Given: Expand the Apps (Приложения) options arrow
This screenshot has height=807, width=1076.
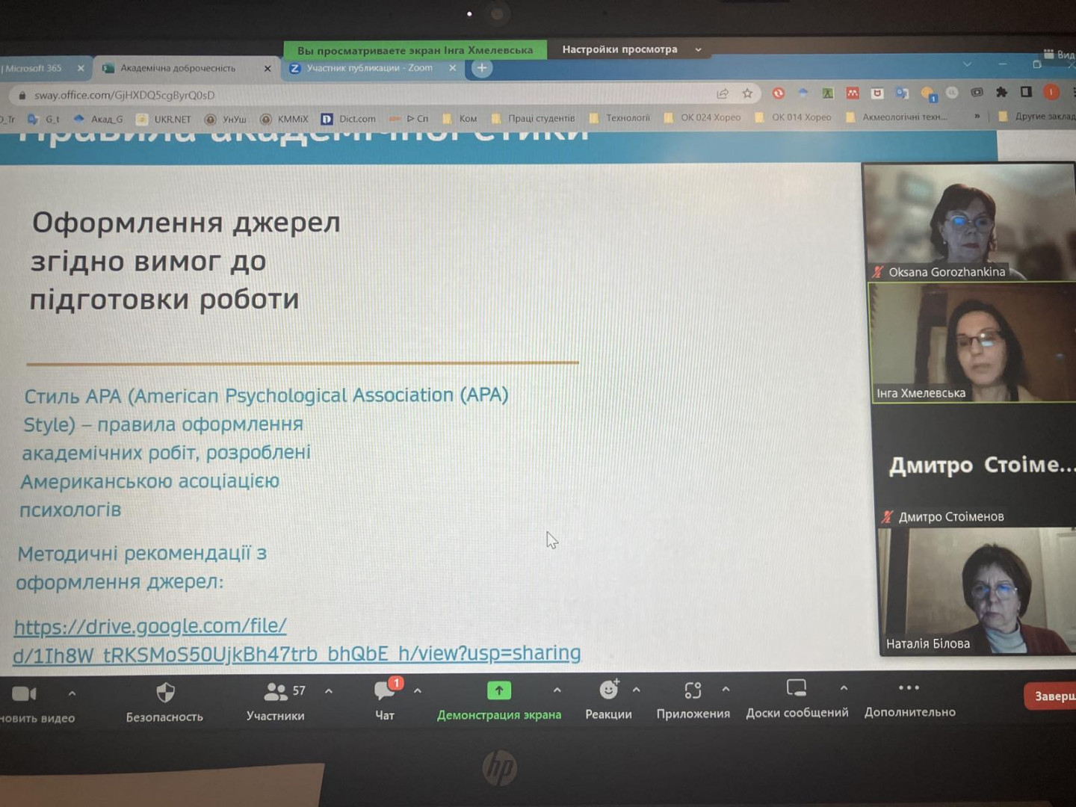Looking at the screenshot, I should point(726,689).
